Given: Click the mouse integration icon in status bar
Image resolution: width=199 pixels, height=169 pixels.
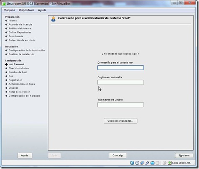Looking at the screenshot, I should coord(164,163).
